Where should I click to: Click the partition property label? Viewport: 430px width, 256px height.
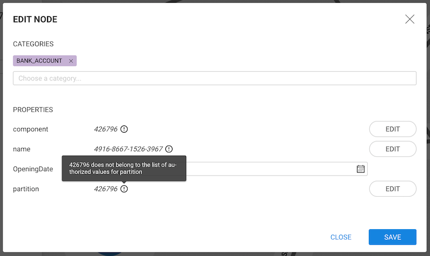pos(26,189)
